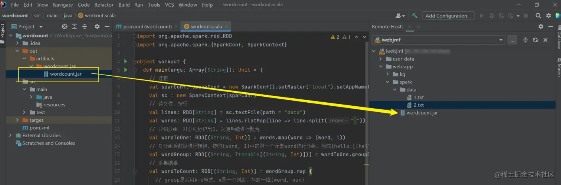Expand the target folder
561x185 pixels.
click(x=17, y=120)
